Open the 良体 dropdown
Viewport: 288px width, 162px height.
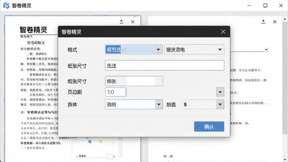pos(134,104)
